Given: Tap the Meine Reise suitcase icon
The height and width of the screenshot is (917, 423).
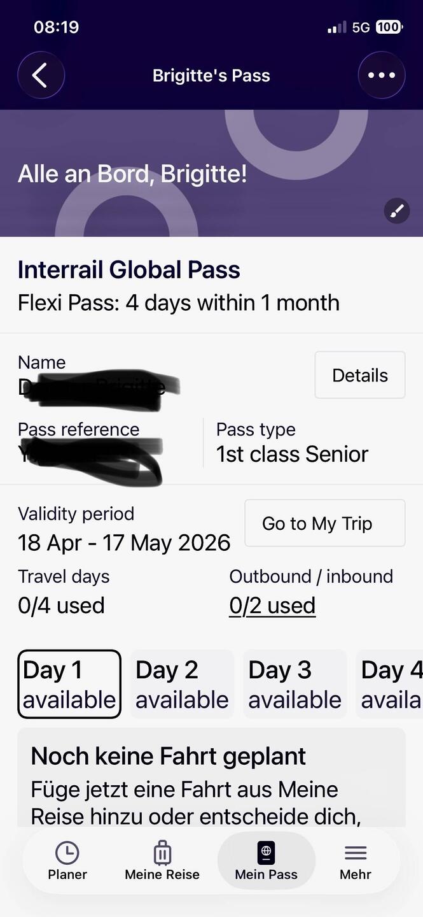Looking at the screenshot, I should pos(162,853).
